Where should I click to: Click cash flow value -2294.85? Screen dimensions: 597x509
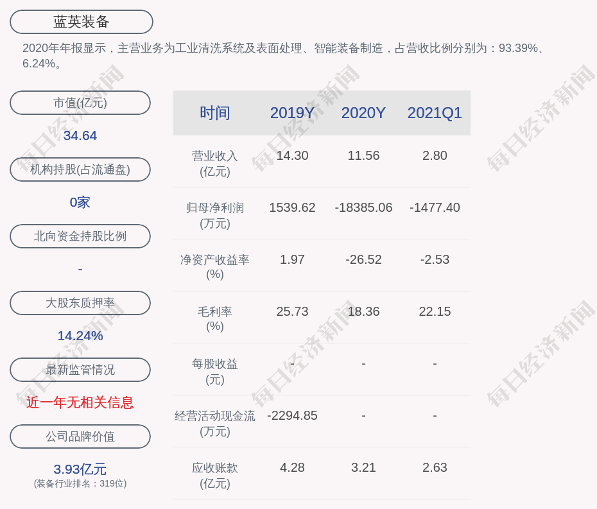click(x=293, y=415)
